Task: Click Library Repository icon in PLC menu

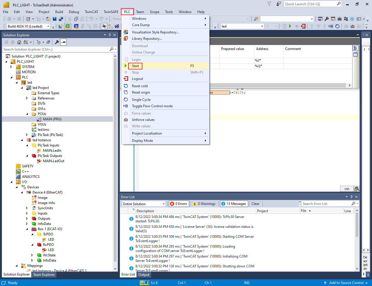Action: pyautogui.click(x=126, y=39)
